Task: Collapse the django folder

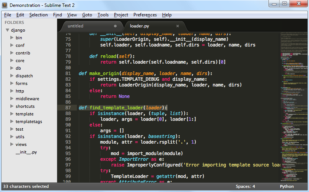Action: point(8,30)
